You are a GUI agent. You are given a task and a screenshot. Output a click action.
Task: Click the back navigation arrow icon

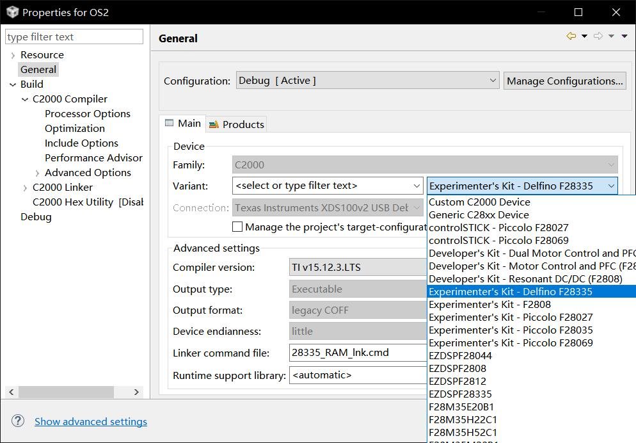click(x=571, y=36)
